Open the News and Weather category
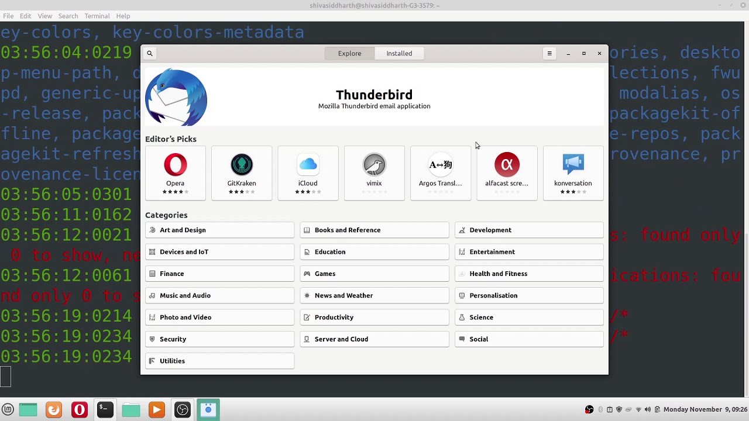 374,295
